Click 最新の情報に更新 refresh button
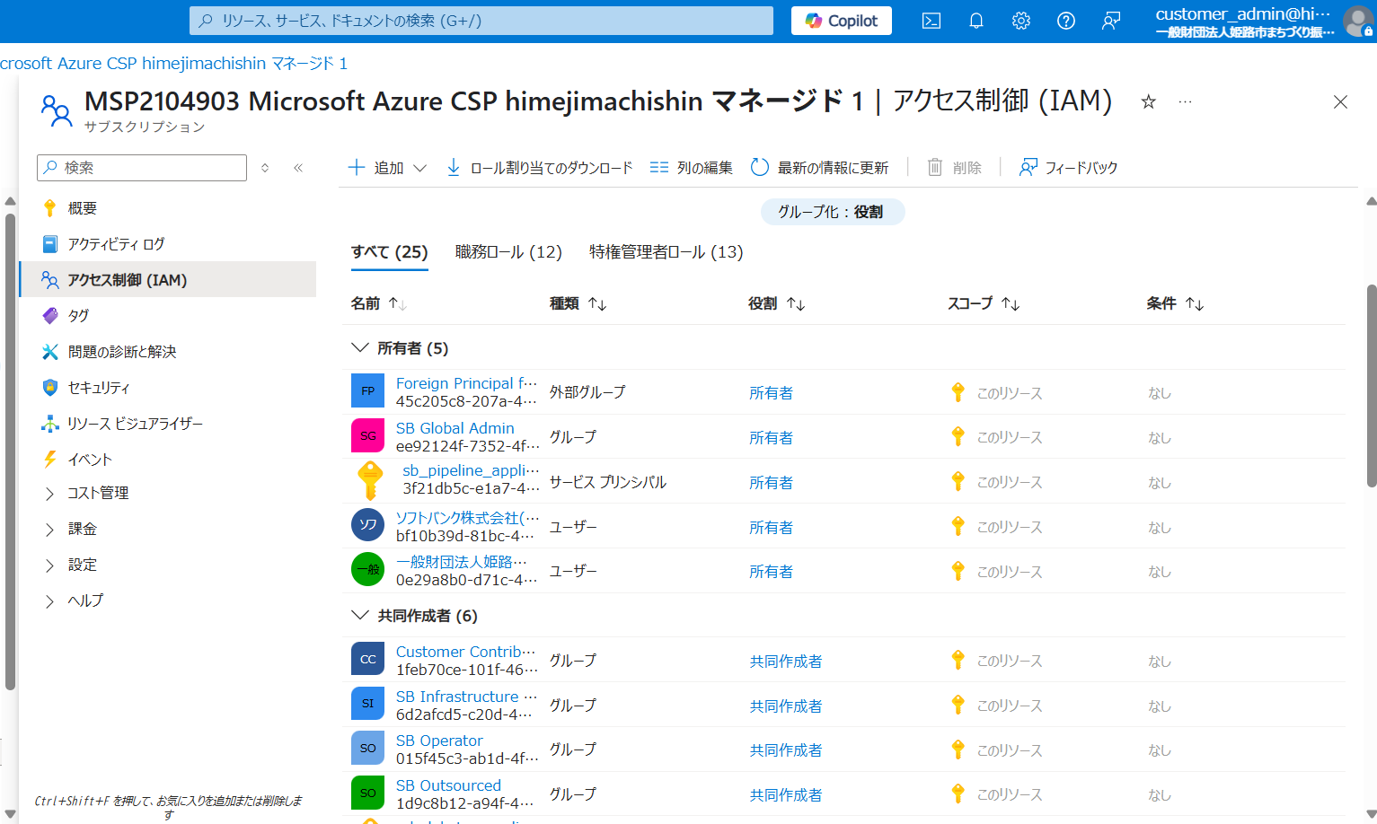Viewport: 1377px width, 824px height. coord(819,168)
